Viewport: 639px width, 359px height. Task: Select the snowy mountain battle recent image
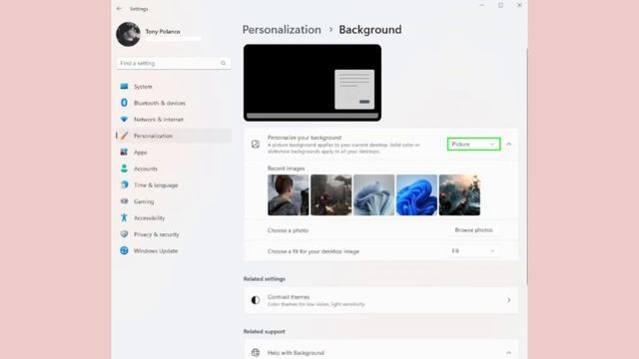pos(459,195)
